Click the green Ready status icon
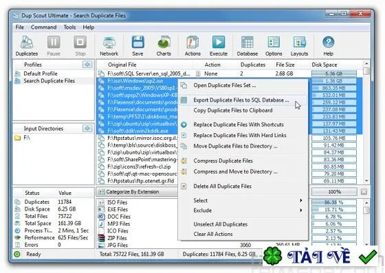This screenshot has width=385, height=273. tap(17, 254)
